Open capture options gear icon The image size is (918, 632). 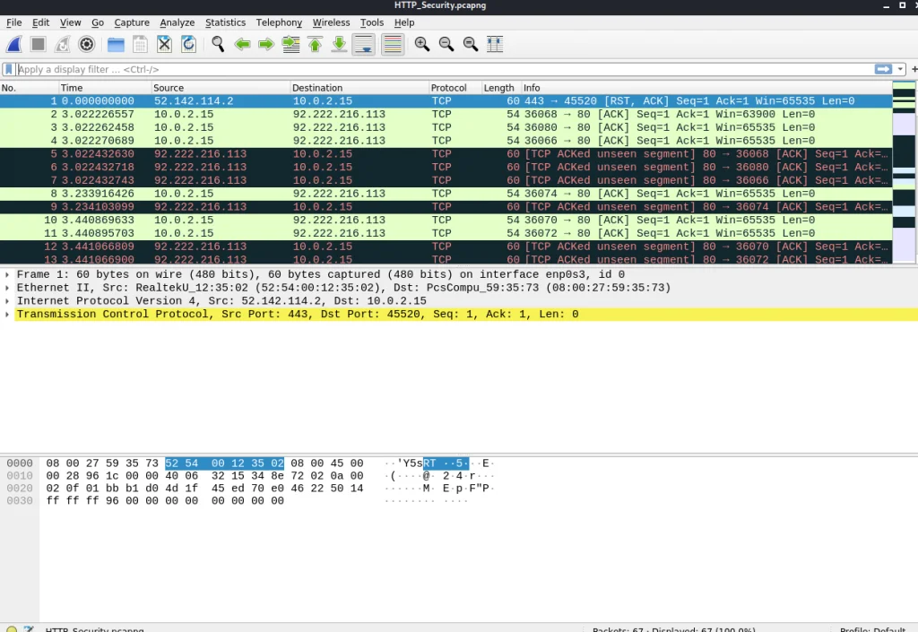coord(87,44)
